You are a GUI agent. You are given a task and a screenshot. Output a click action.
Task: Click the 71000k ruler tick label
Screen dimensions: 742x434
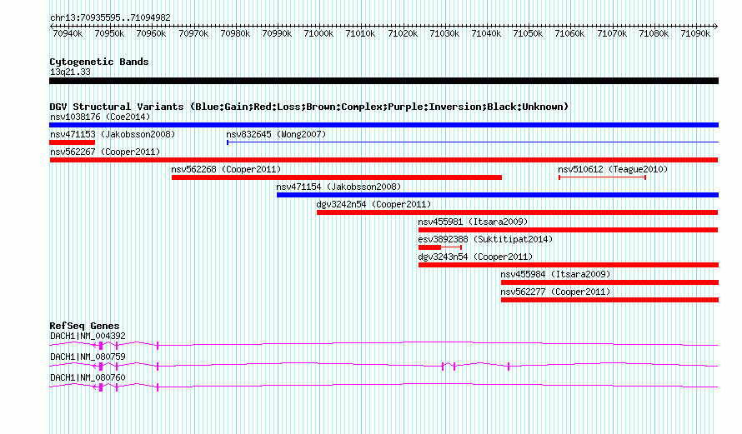point(318,33)
